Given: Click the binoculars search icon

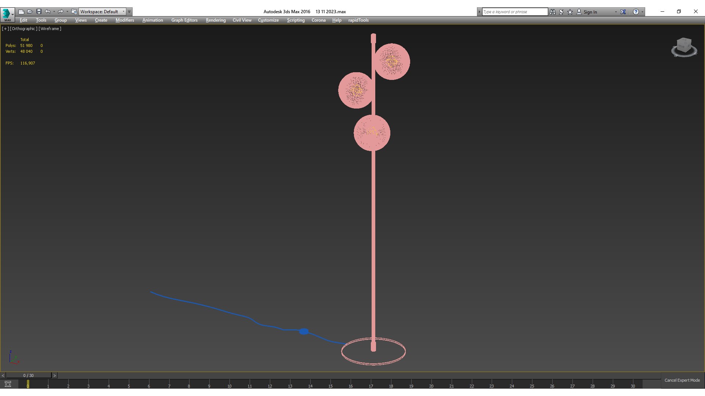Looking at the screenshot, I should pos(553,12).
